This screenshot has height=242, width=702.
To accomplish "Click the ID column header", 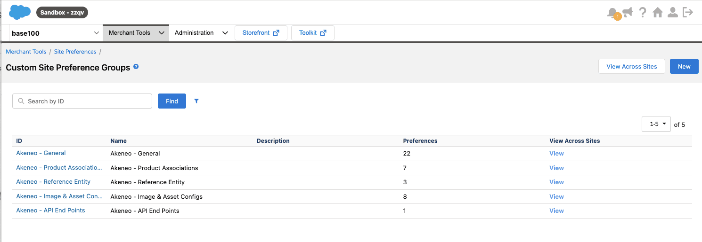I will 19,141.
